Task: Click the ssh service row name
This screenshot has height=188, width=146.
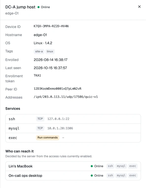Action: click(12, 119)
